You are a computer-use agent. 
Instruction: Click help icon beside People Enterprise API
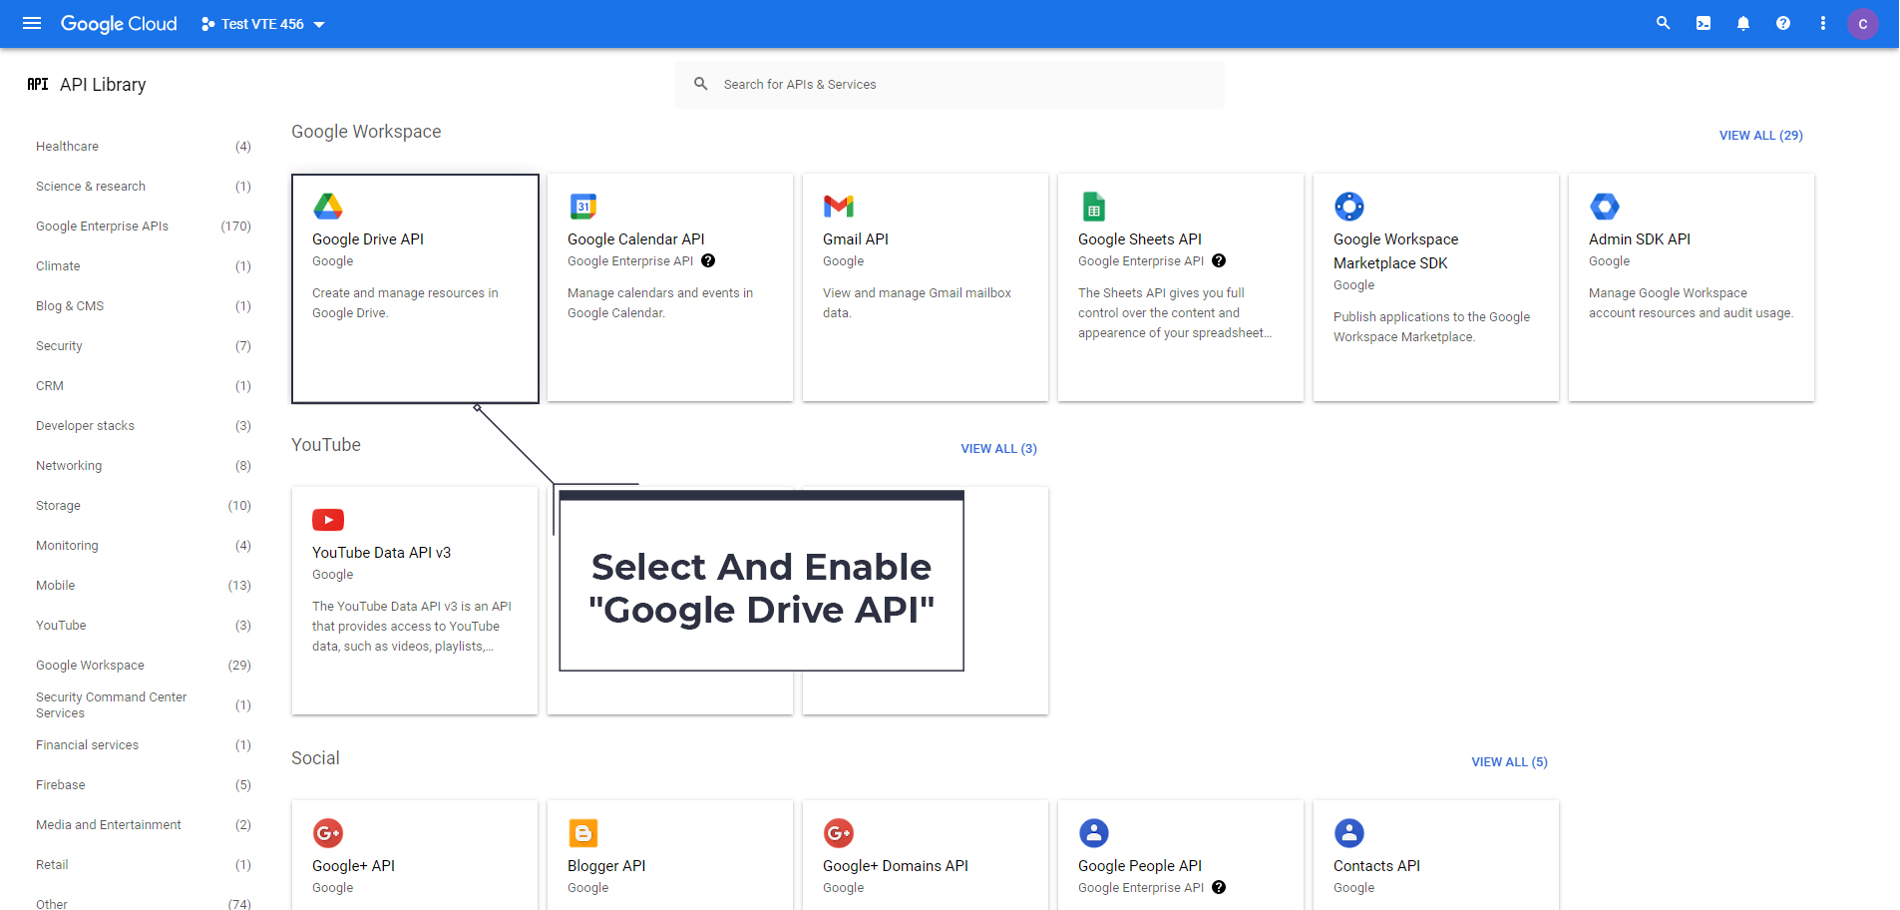[1219, 887]
